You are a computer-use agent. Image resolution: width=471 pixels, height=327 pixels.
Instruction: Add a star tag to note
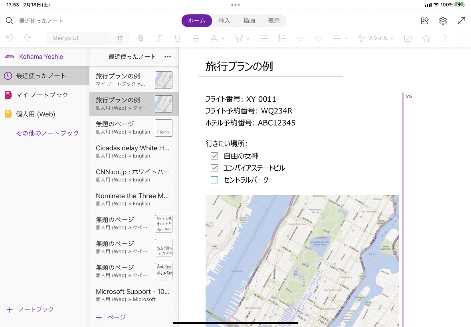click(426, 38)
